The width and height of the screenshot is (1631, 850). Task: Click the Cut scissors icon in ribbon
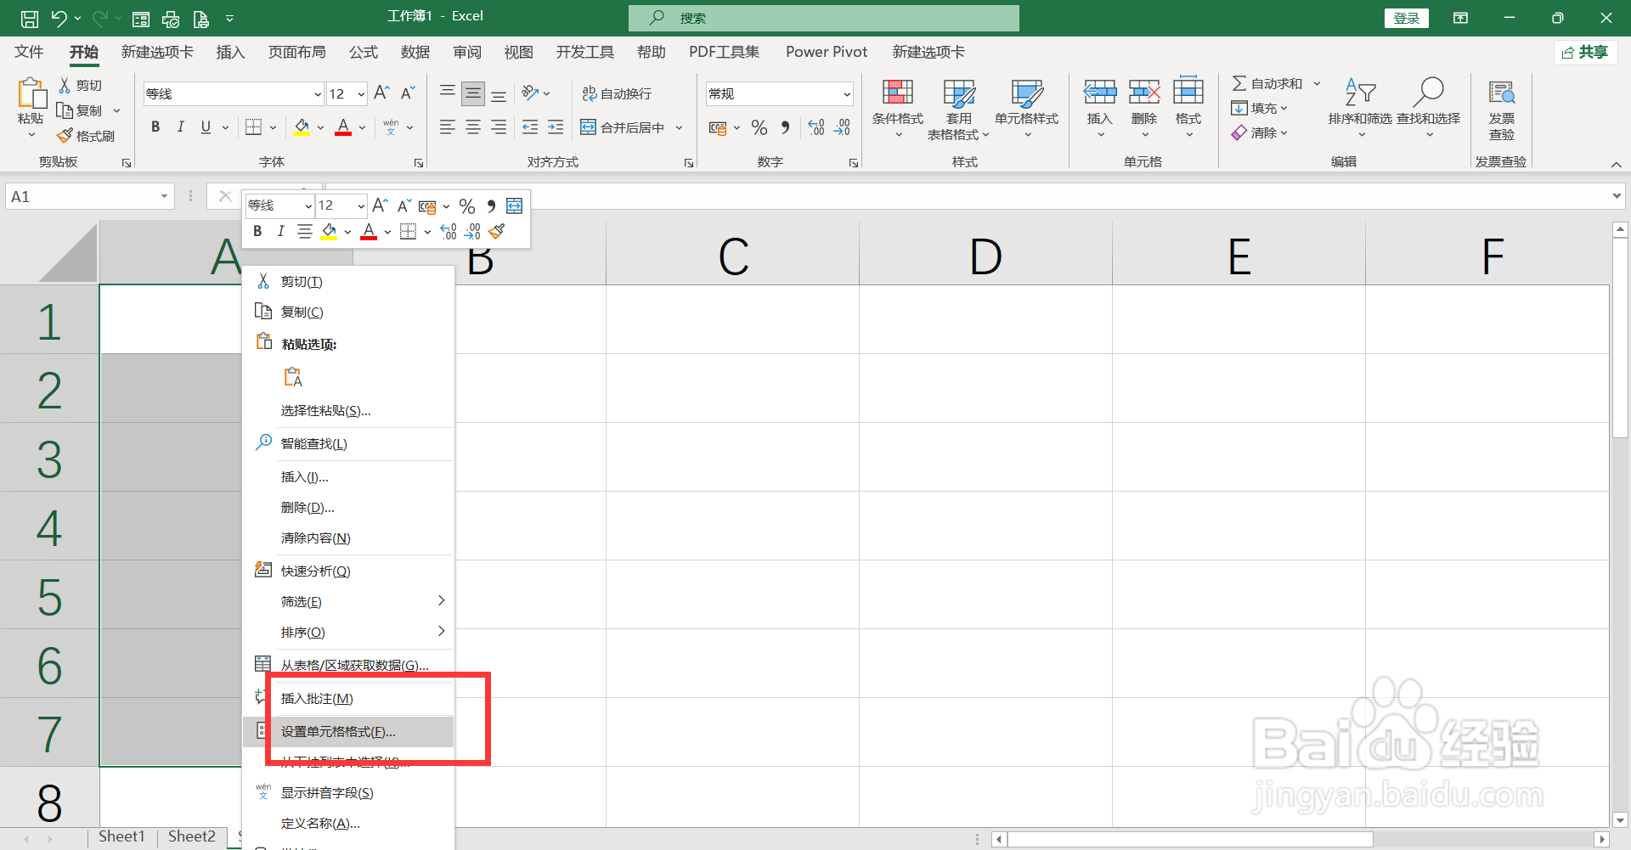point(65,85)
